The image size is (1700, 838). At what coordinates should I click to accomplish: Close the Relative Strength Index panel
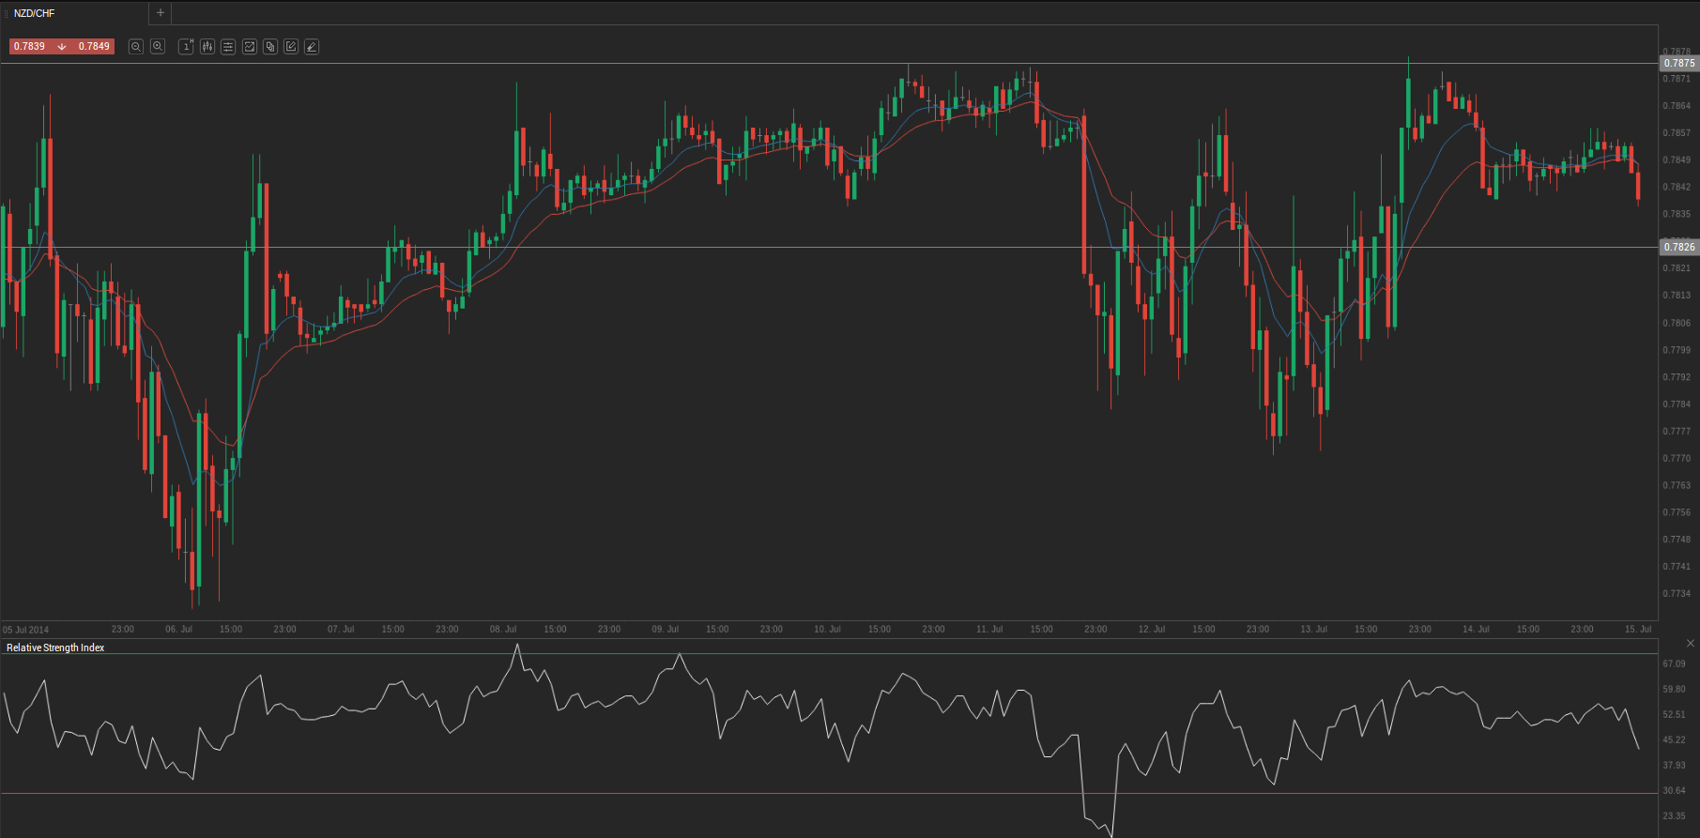[x=1690, y=644]
